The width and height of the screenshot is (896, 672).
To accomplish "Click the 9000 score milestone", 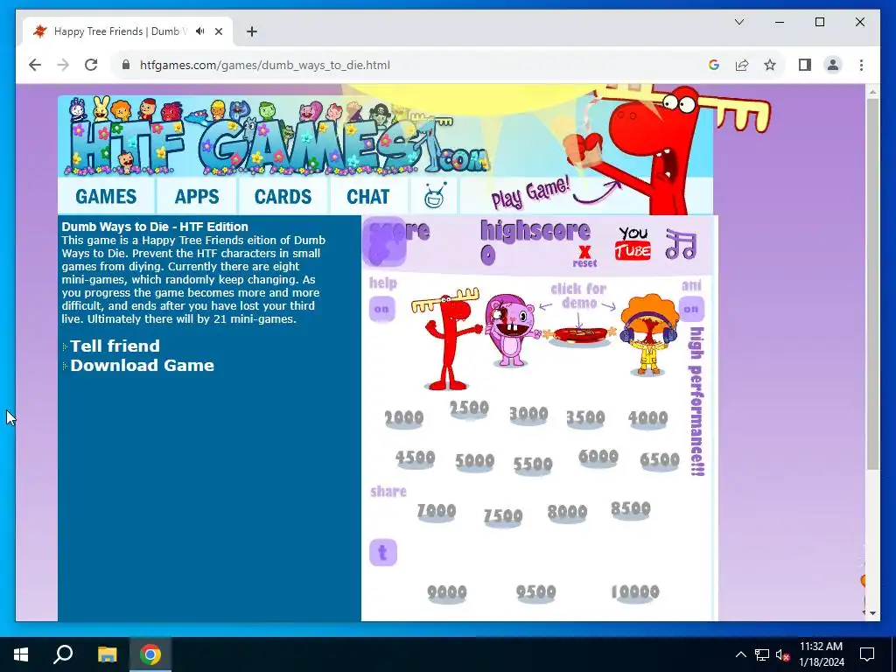I will [447, 593].
